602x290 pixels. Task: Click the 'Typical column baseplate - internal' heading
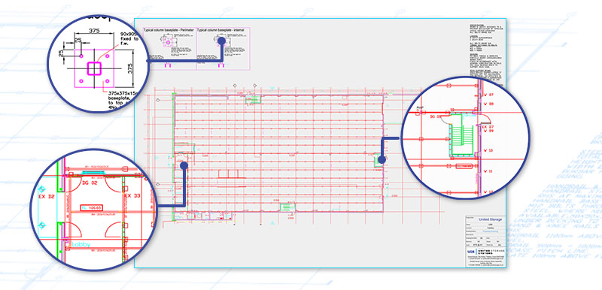coord(221,29)
